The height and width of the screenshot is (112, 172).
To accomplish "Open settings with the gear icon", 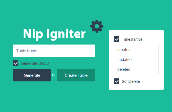I will 97,26.
